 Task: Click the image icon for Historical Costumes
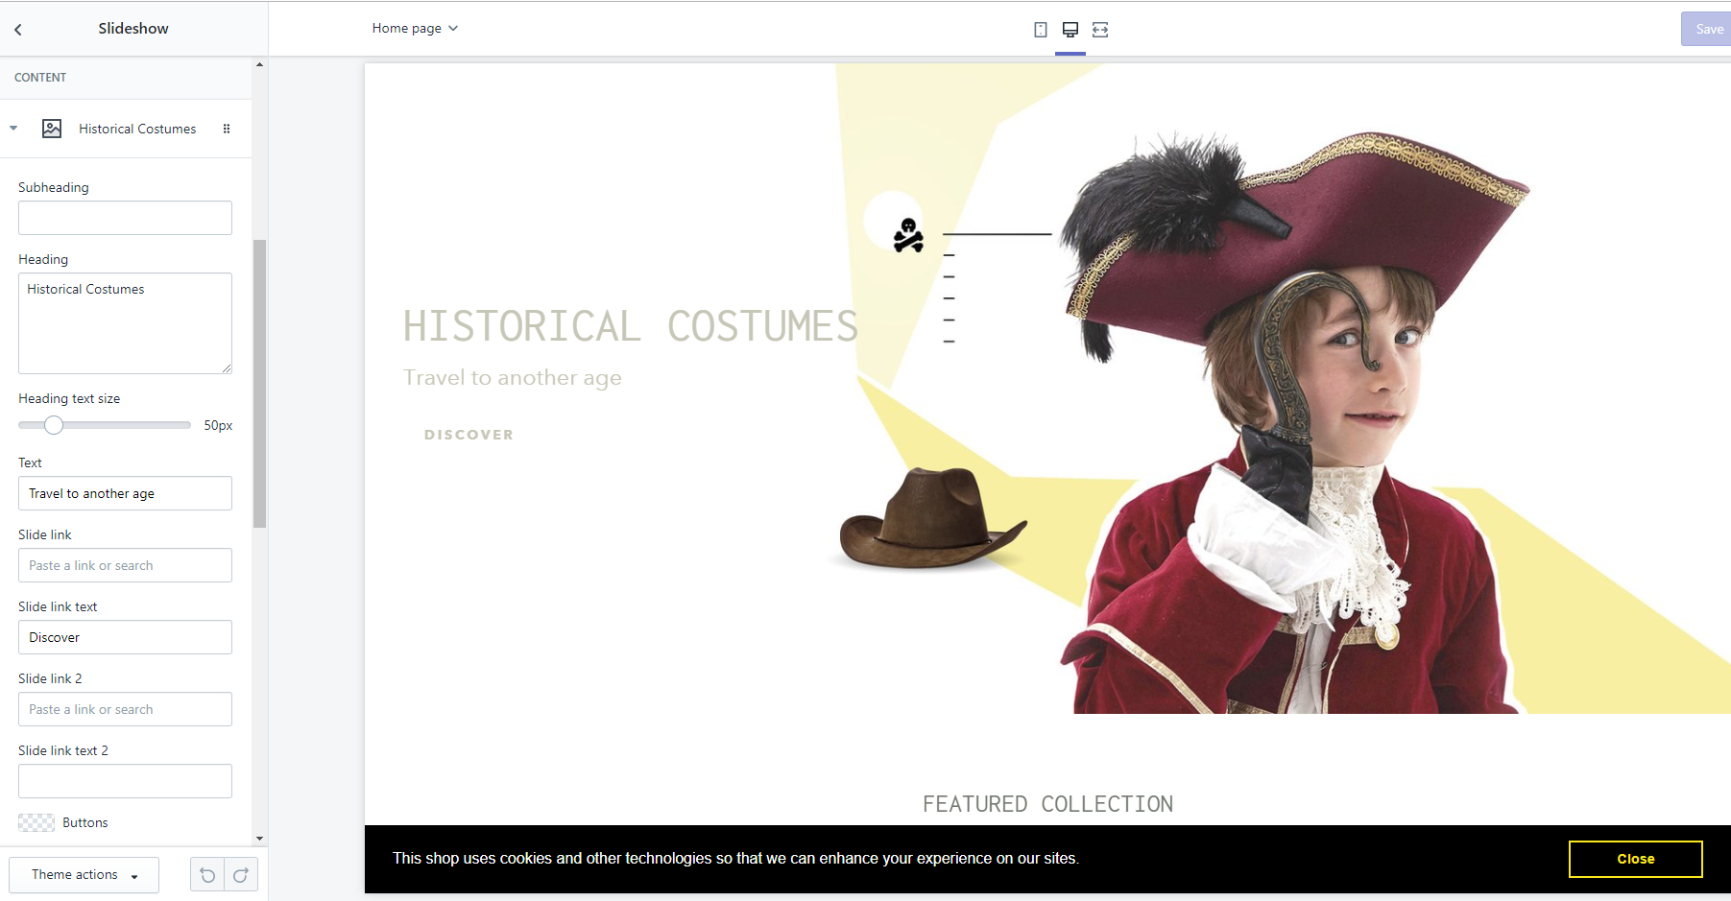tap(52, 129)
